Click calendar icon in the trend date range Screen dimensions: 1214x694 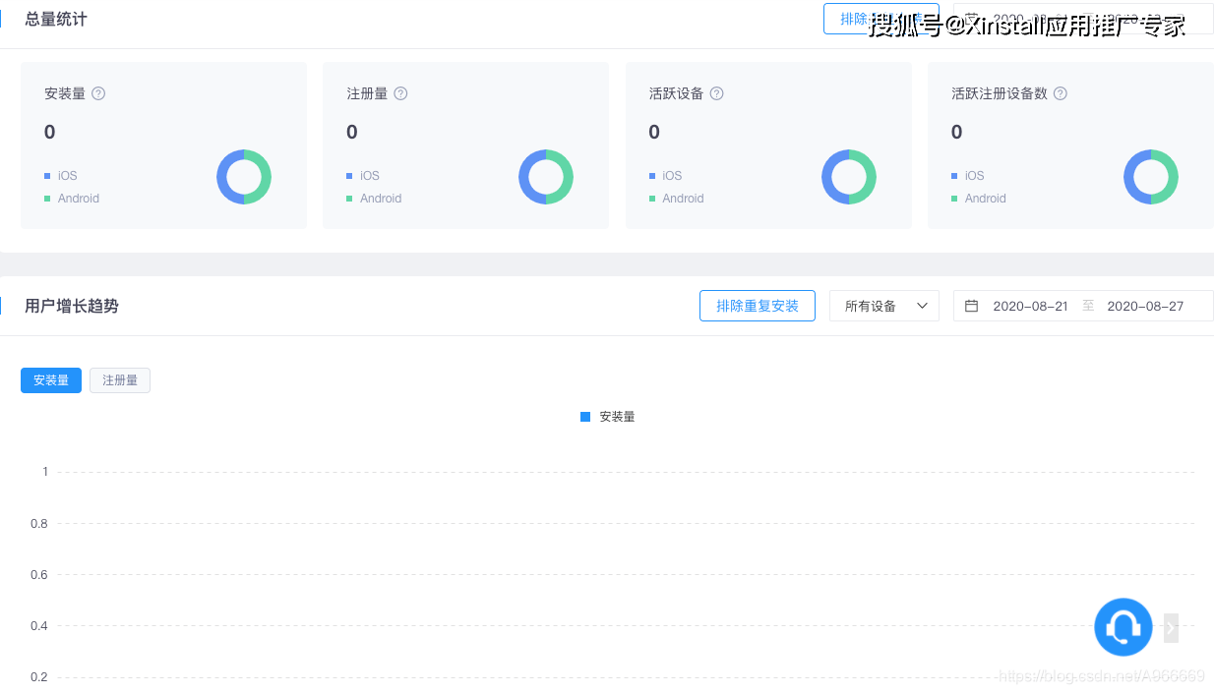pos(971,306)
